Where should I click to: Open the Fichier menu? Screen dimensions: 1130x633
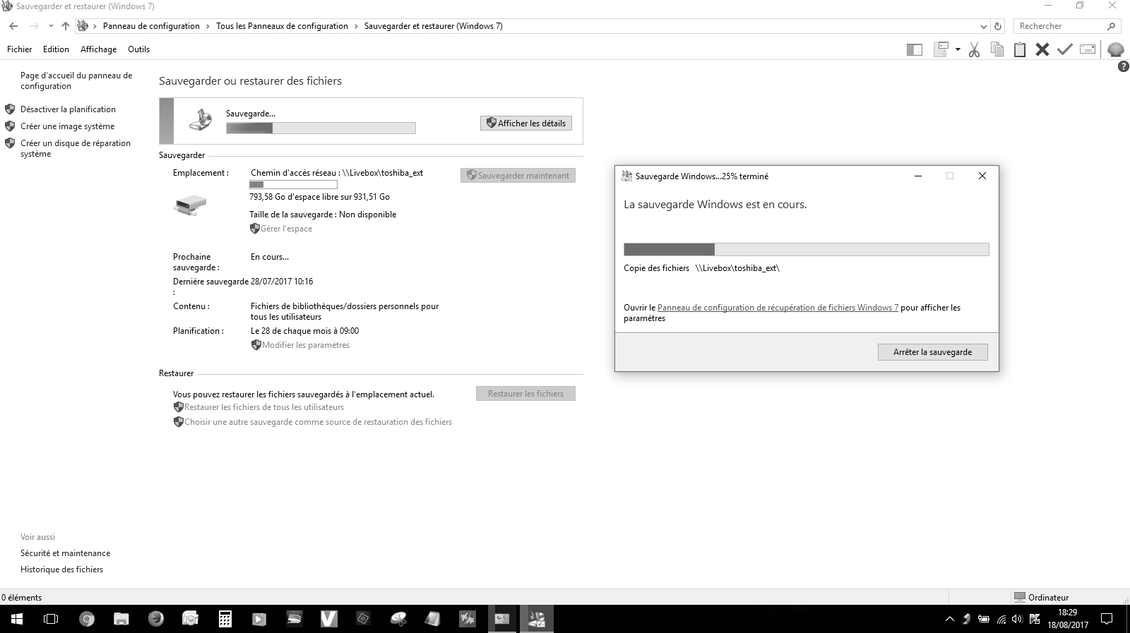[x=19, y=49]
